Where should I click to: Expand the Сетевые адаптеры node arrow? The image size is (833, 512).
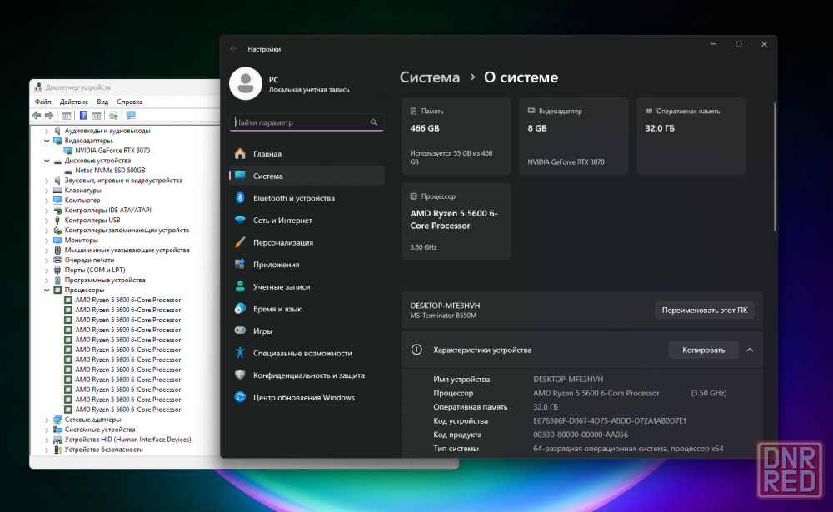tap(47, 420)
